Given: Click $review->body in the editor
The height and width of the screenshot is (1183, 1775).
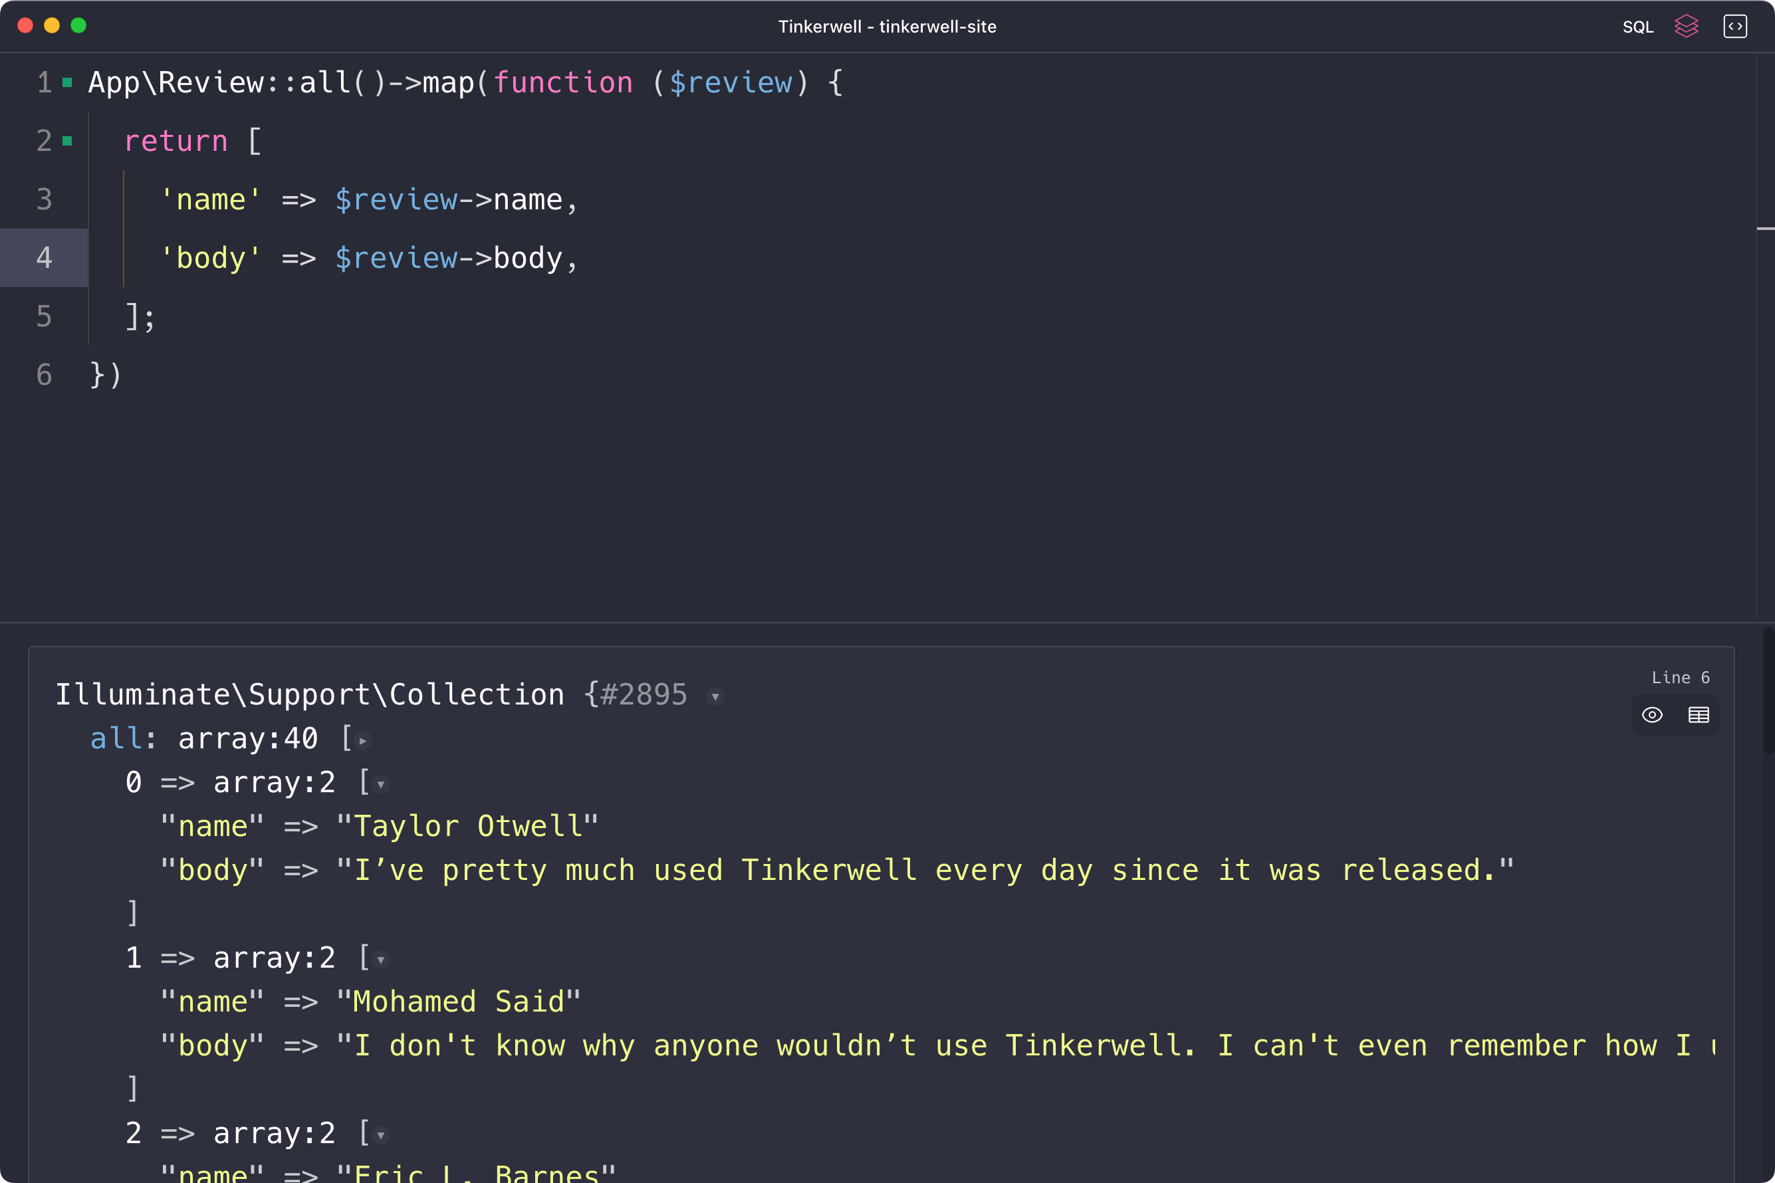Looking at the screenshot, I should point(448,258).
